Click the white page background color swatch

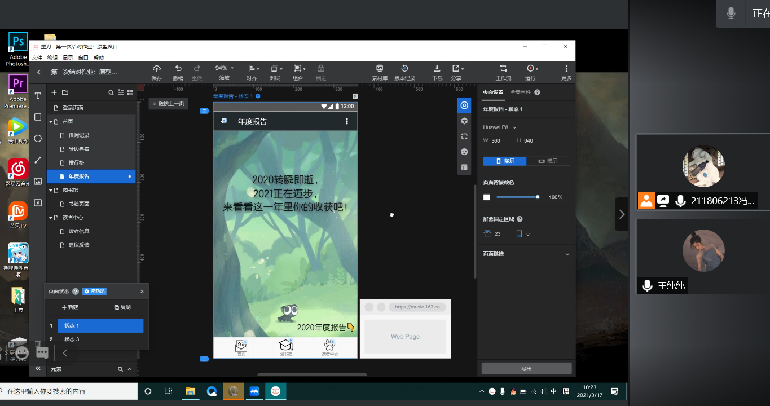[x=487, y=197]
